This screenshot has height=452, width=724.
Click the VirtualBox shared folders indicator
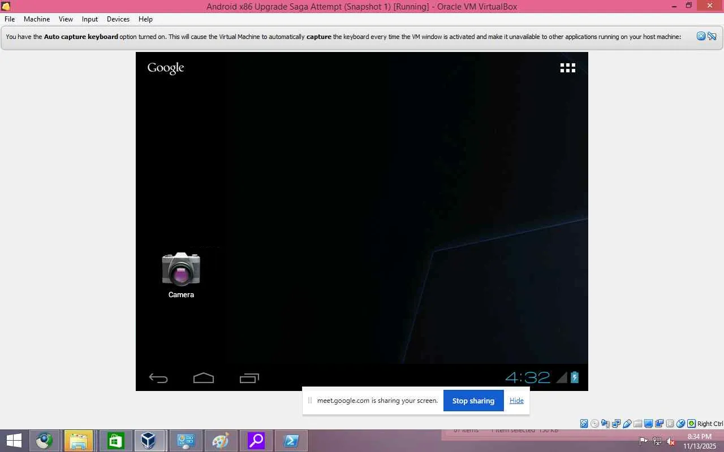click(x=638, y=424)
